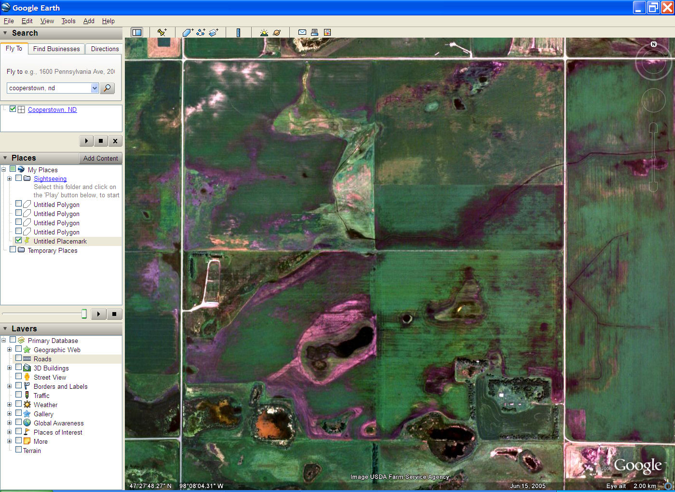Viewport: 675px width, 492px height.
Task: Print the current view icon
Action: point(314,32)
